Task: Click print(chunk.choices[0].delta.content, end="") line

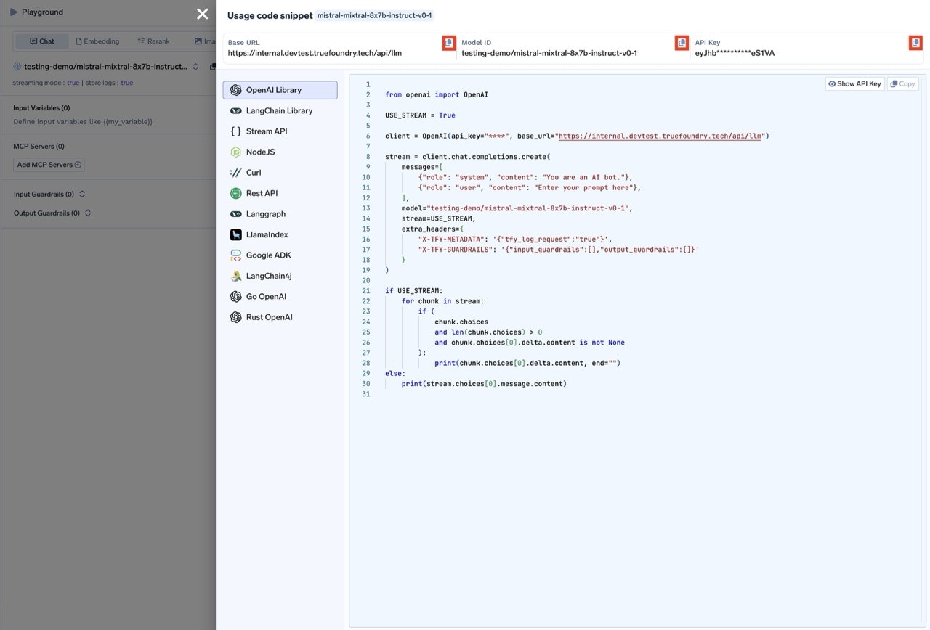Action: pyautogui.click(x=527, y=363)
